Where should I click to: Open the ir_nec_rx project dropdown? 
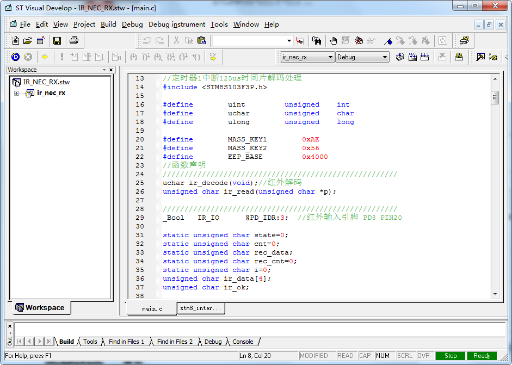pyautogui.click(x=330, y=57)
